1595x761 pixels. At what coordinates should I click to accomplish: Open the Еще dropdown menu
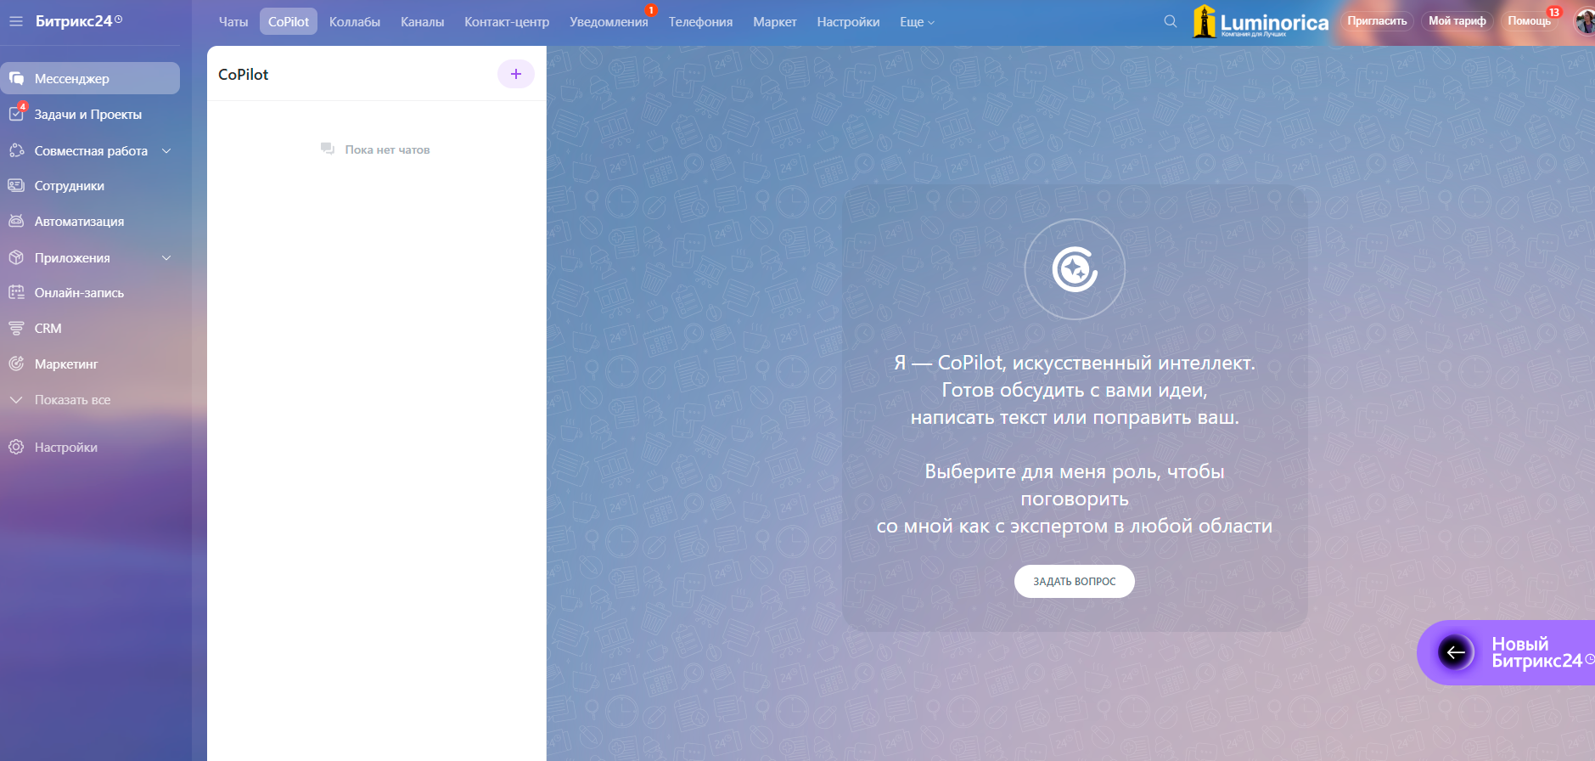(x=917, y=22)
